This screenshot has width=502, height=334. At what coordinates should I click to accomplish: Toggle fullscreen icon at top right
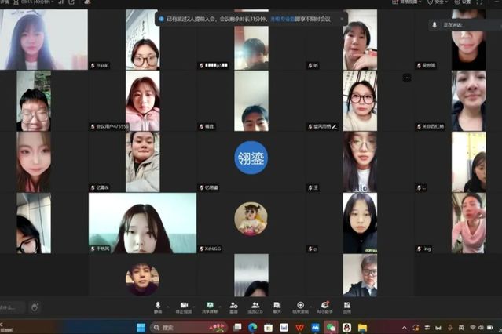[479, 2]
